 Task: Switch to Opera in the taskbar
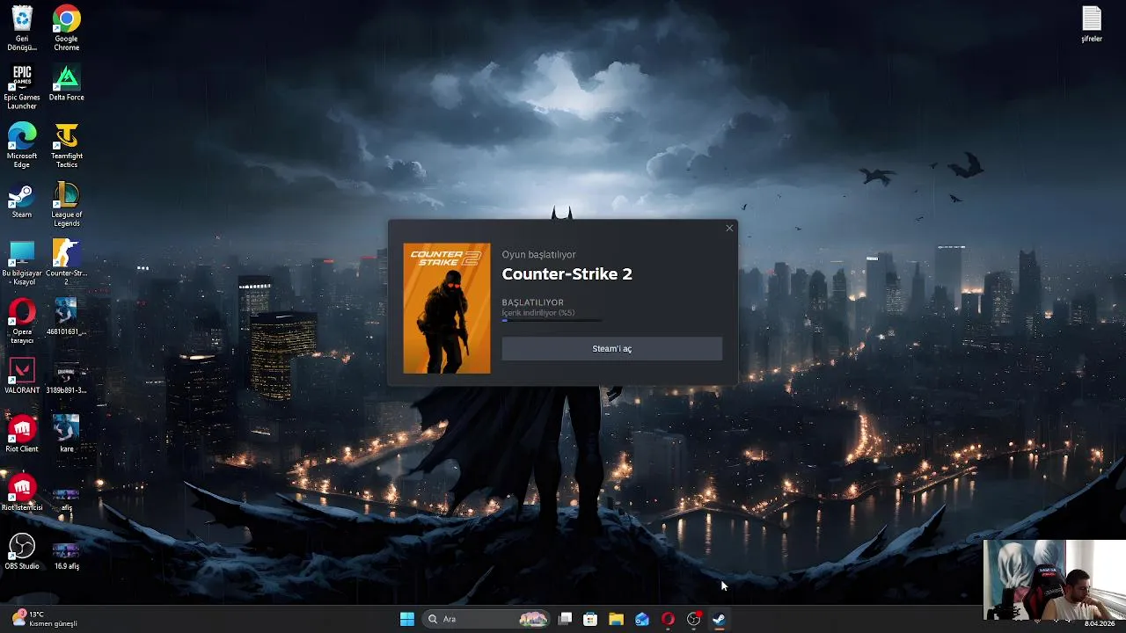click(x=668, y=619)
